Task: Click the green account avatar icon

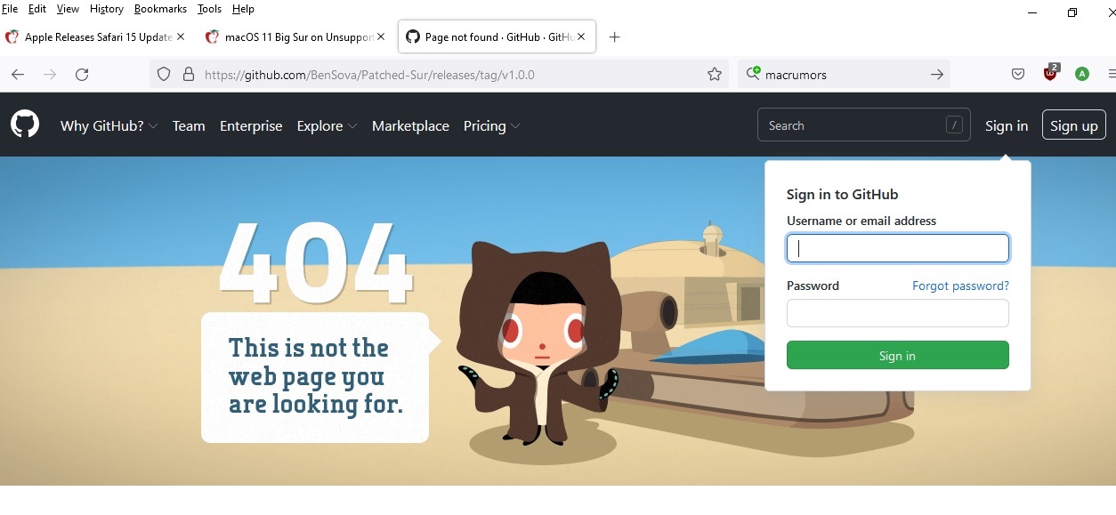Action: click(x=1082, y=75)
